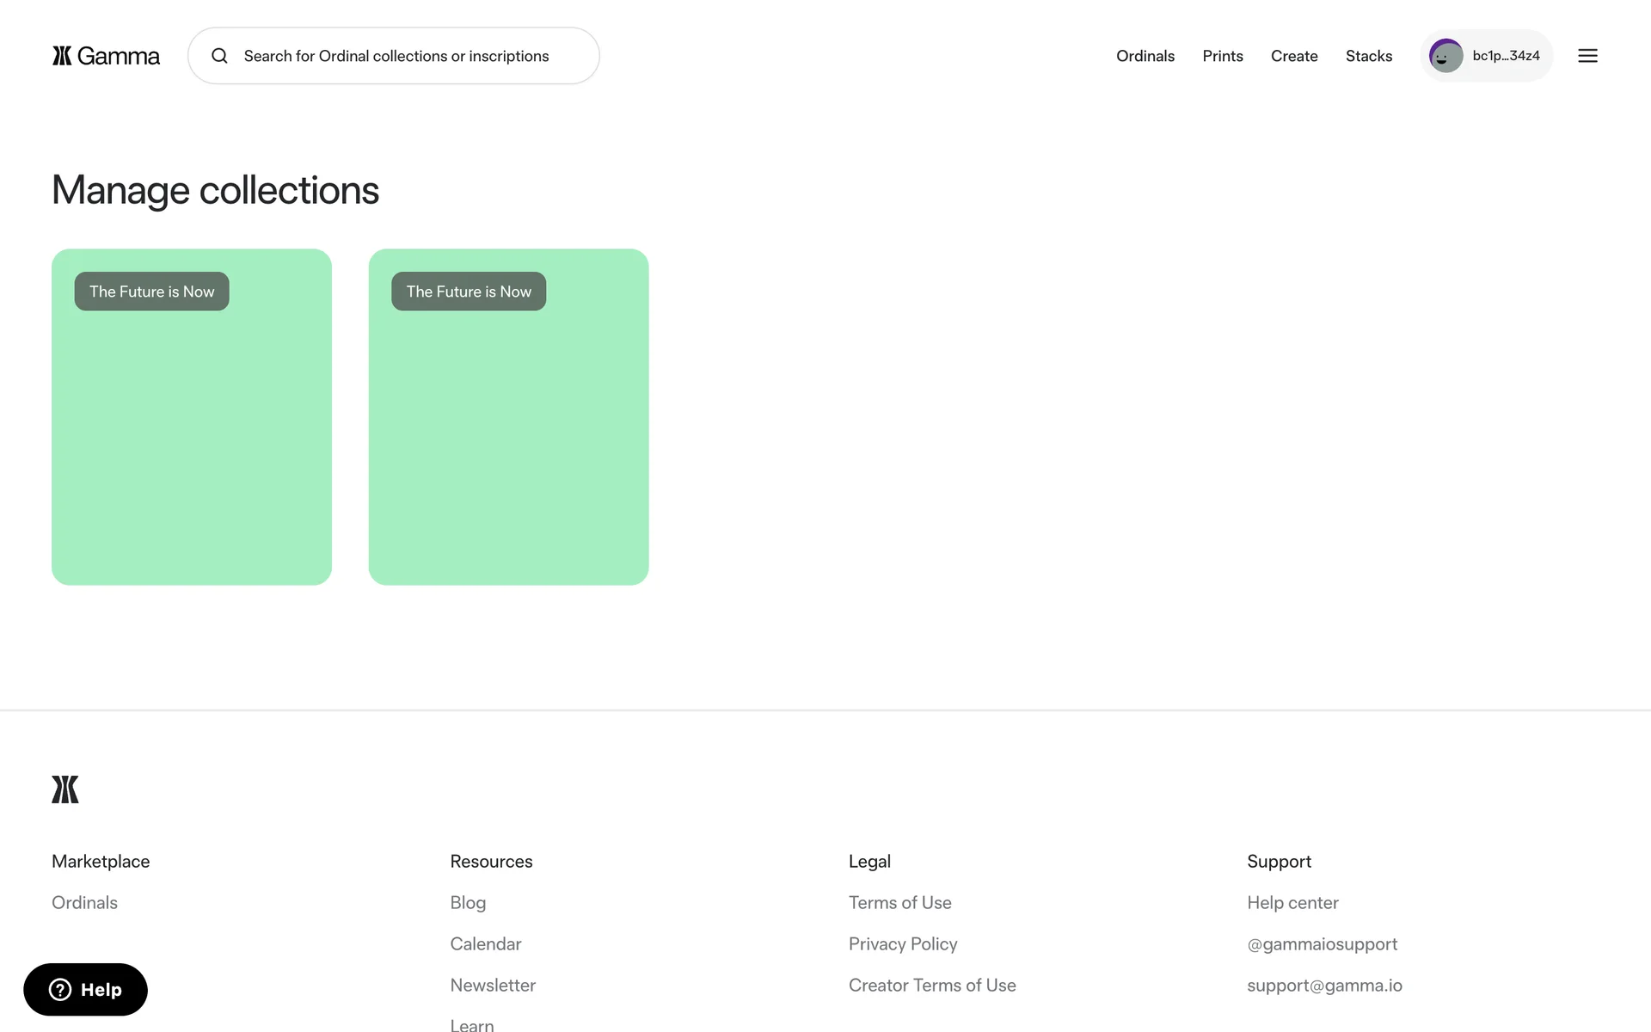The image size is (1651, 1032).
Task: Open the Ordinals navigation item
Action: coord(1145,56)
